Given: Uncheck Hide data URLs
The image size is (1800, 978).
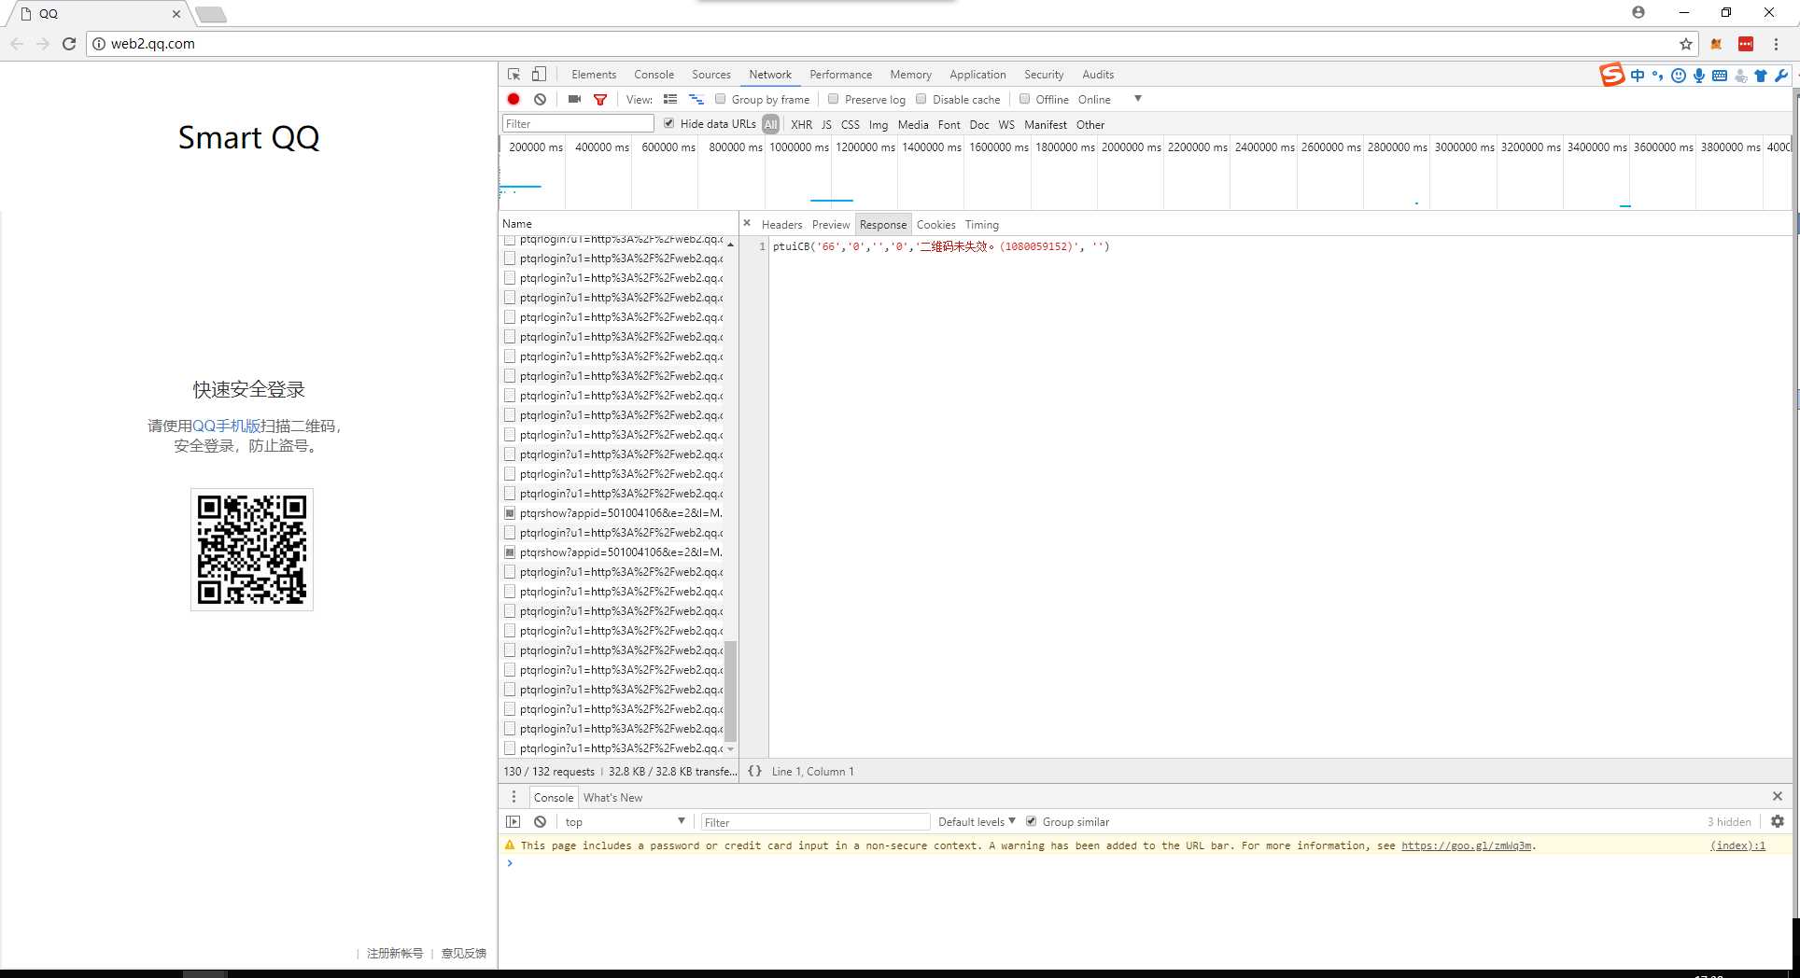Looking at the screenshot, I should point(669,123).
